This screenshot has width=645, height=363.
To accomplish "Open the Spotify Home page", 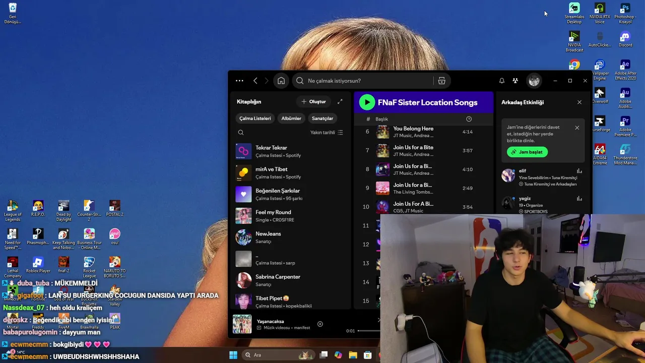I will (281, 81).
